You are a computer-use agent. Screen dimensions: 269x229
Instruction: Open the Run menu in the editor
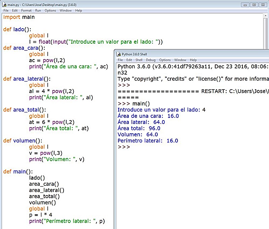pos(38,10)
